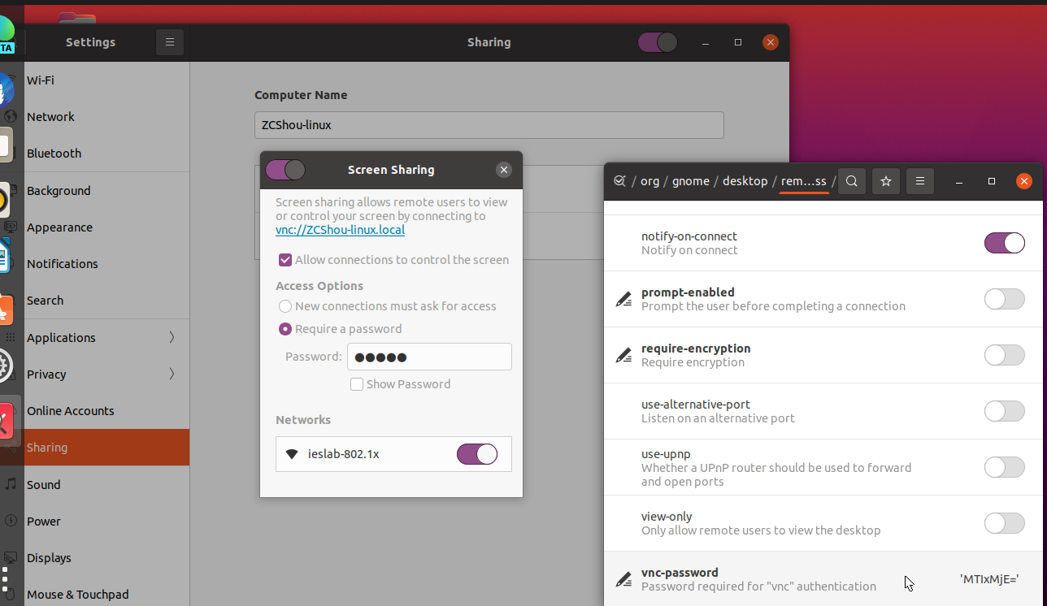The width and height of the screenshot is (1047, 606).
Task: Click the rem…ss path segment
Action: pyautogui.click(x=803, y=181)
